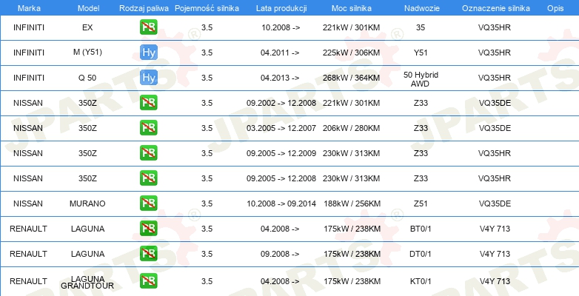The height and width of the screenshot is (296, 579).
Task: Click engine power 206kW / 280KM
Action: [351, 128]
